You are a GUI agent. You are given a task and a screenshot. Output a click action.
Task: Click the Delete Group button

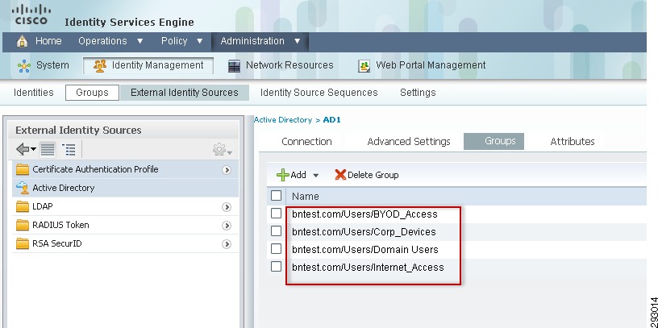(x=367, y=175)
